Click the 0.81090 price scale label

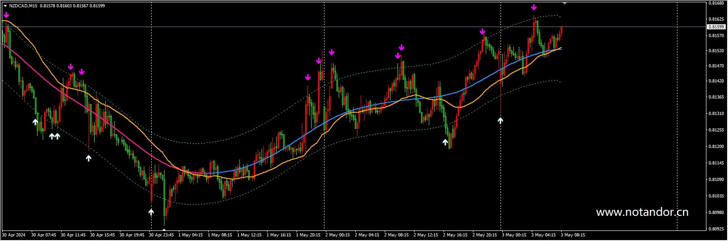(717, 180)
